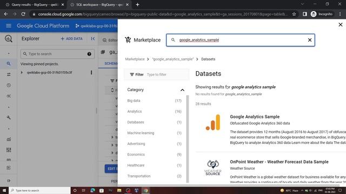Select the project picker qwiklabs-gcp
Image resolution: width=346 pixels, height=194 pixels.
[x=96, y=26]
